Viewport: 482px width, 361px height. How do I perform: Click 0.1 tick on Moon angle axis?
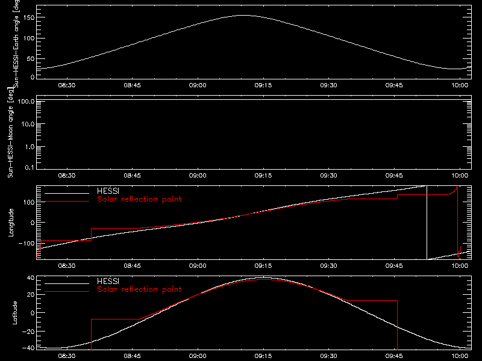(x=30, y=167)
